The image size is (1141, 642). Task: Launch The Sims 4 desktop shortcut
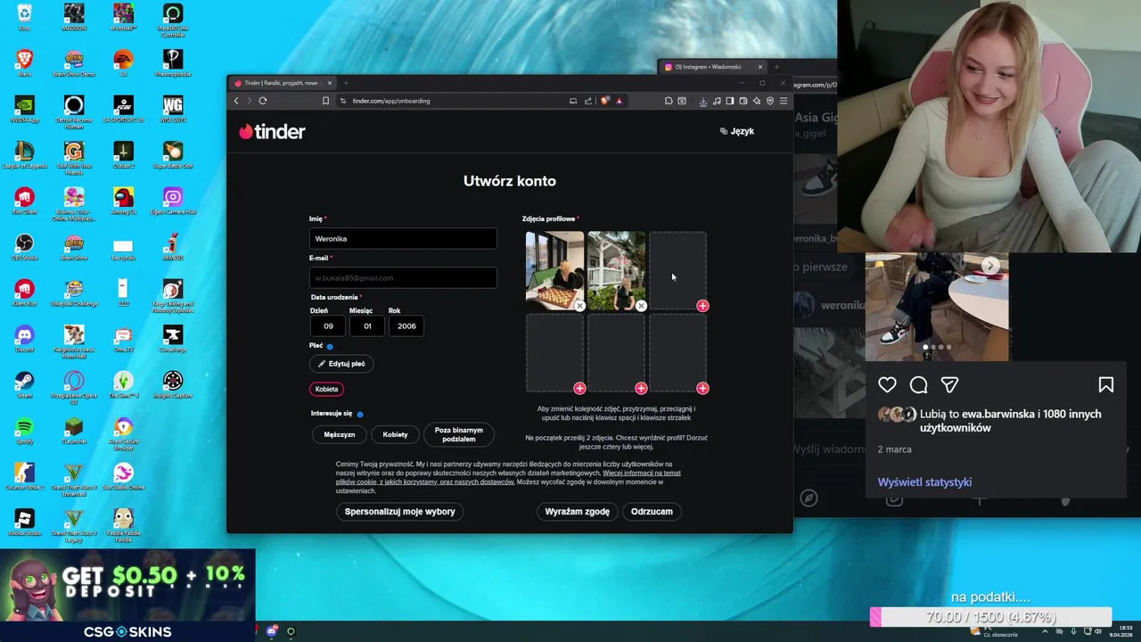(x=123, y=383)
